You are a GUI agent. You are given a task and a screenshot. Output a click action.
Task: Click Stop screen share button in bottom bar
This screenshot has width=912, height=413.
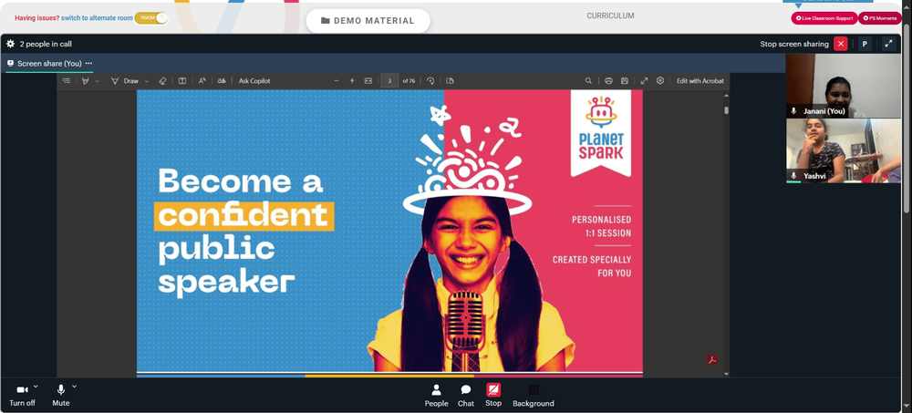[493, 396]
